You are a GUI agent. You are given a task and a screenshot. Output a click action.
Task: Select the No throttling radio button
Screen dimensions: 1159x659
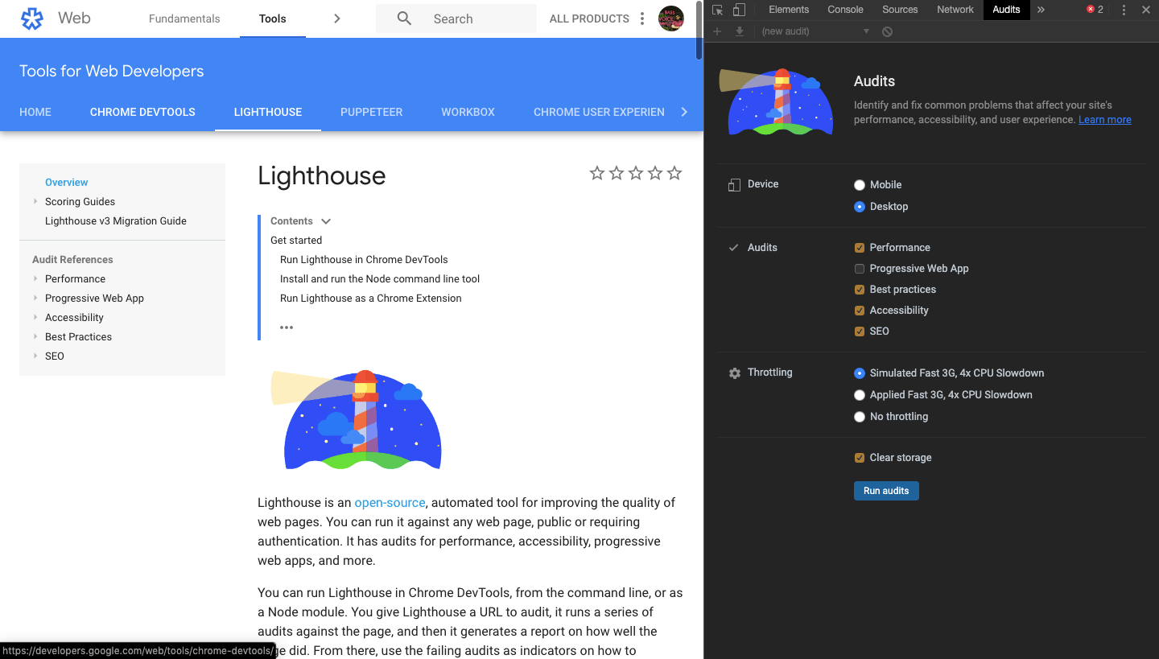point(860,417)
